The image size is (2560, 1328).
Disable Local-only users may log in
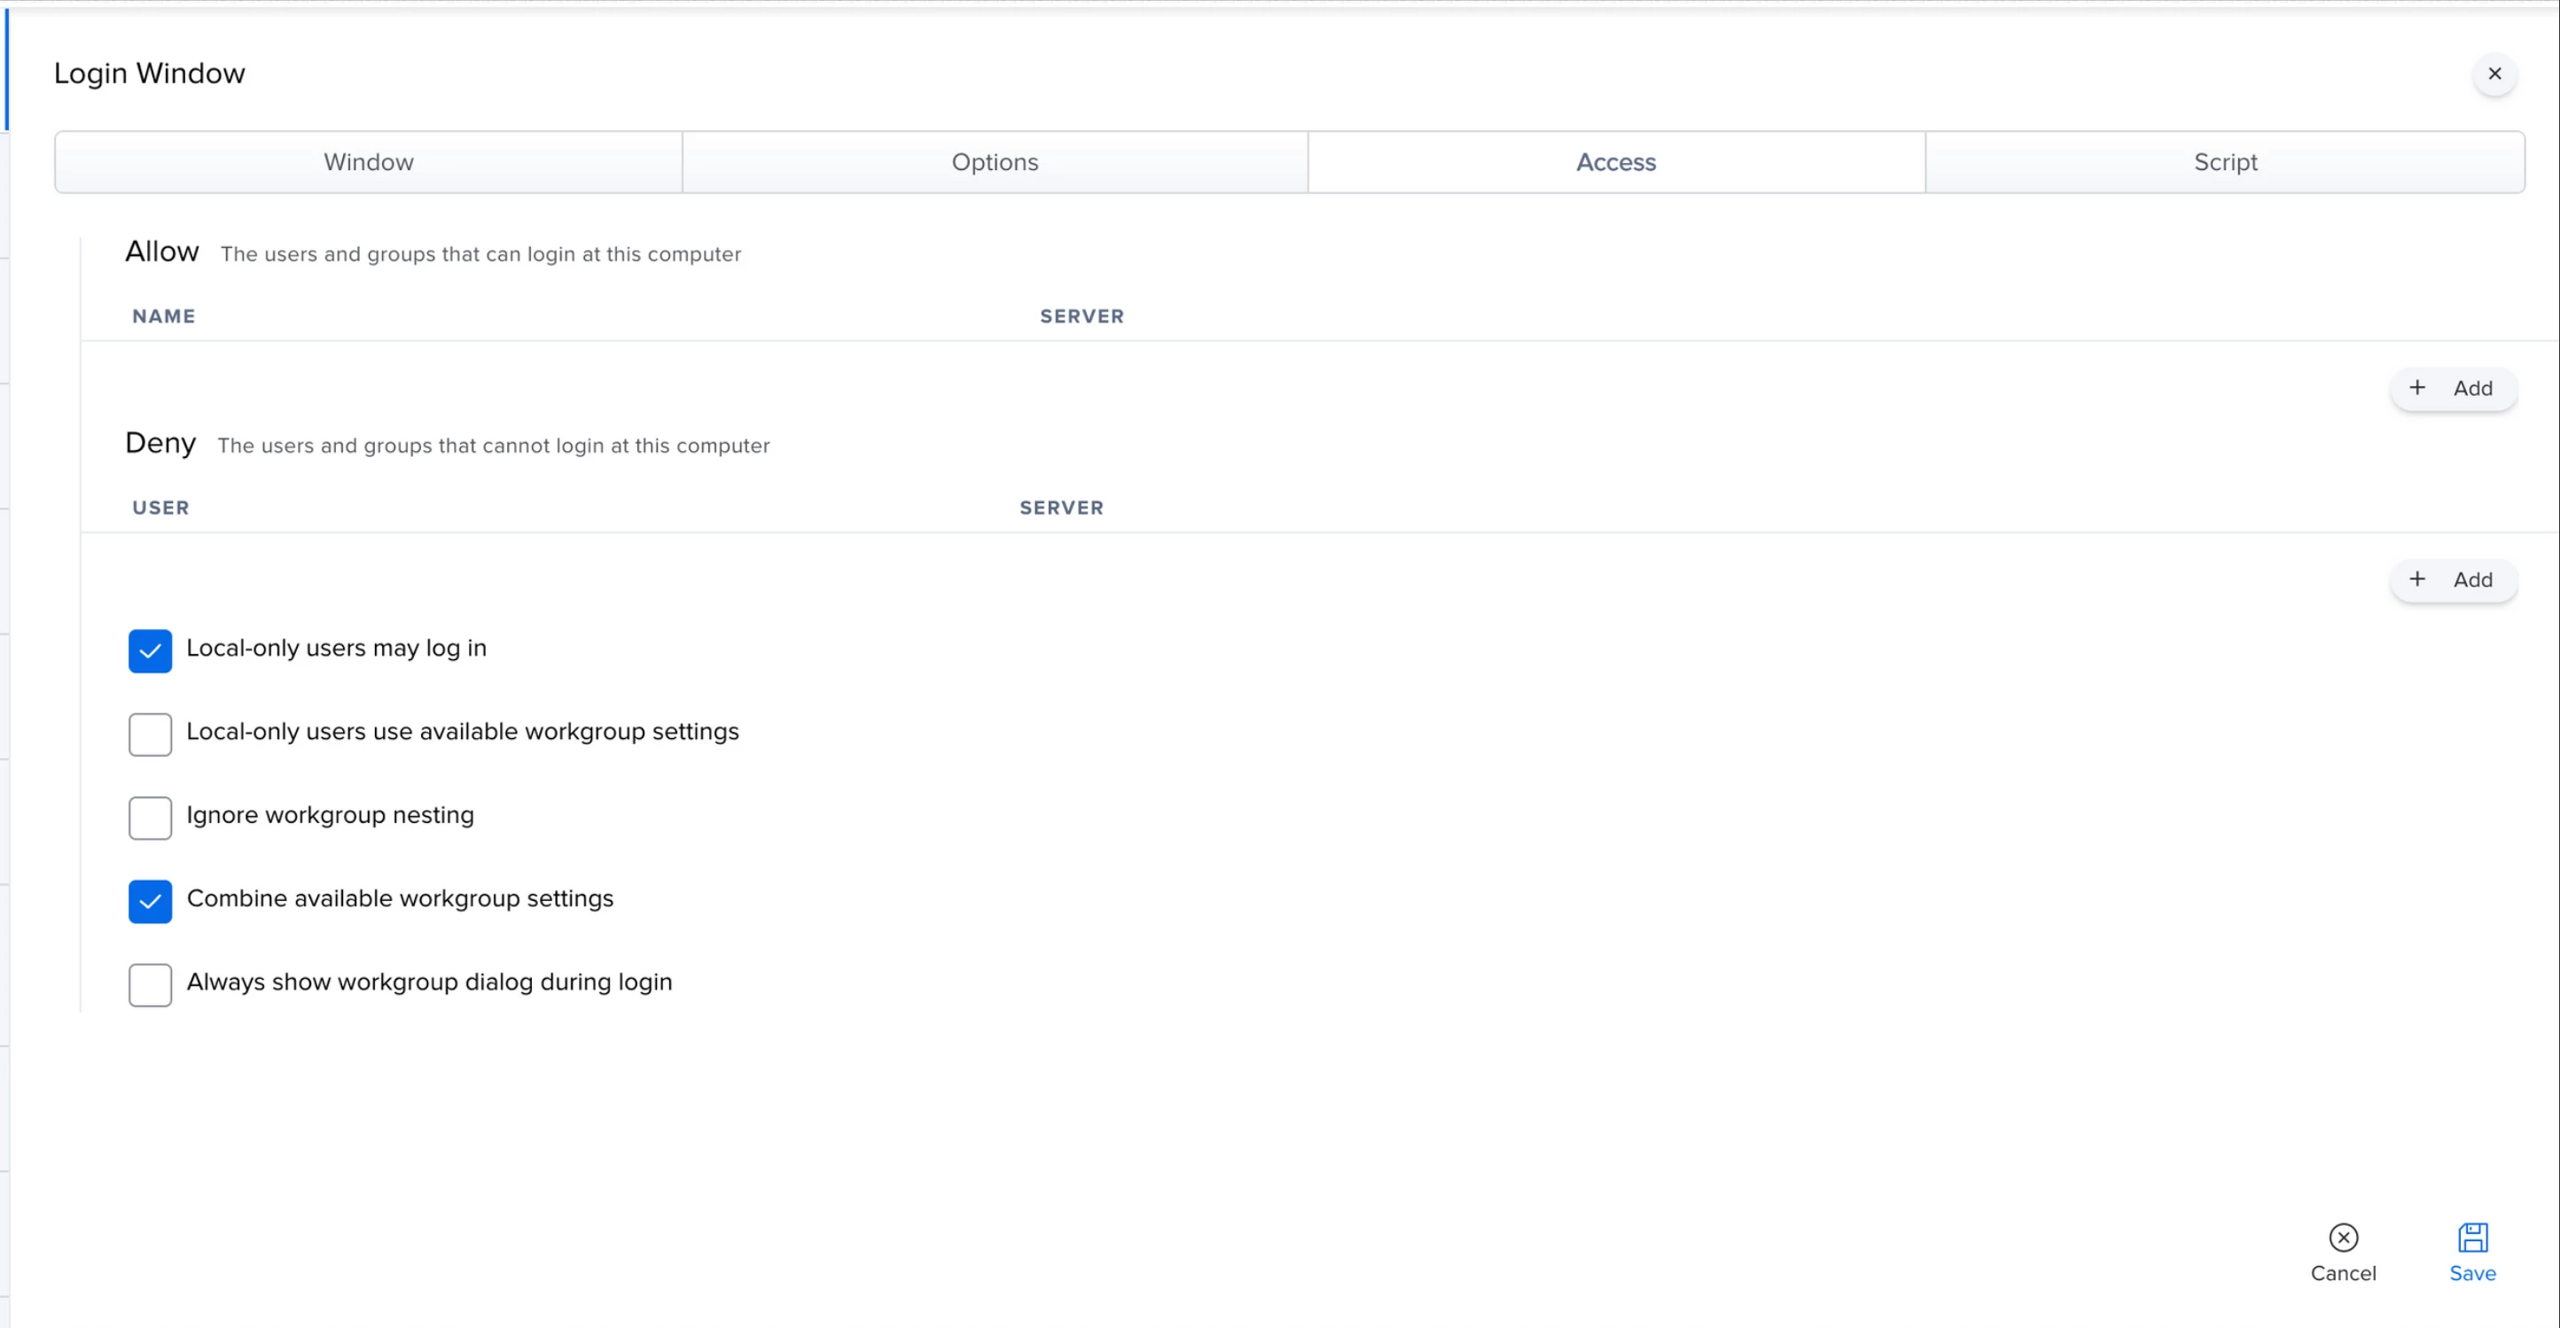[x=150, y=650]
